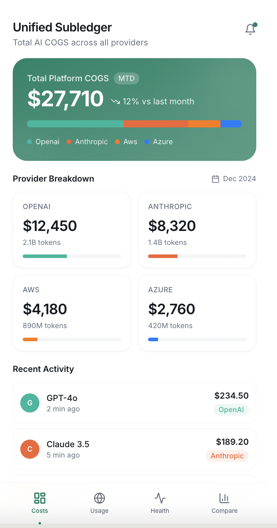Image resolution: width=277 pixels, height=528 pixels.
Task: Select the Health pulse icon
Action: (160, 498)
